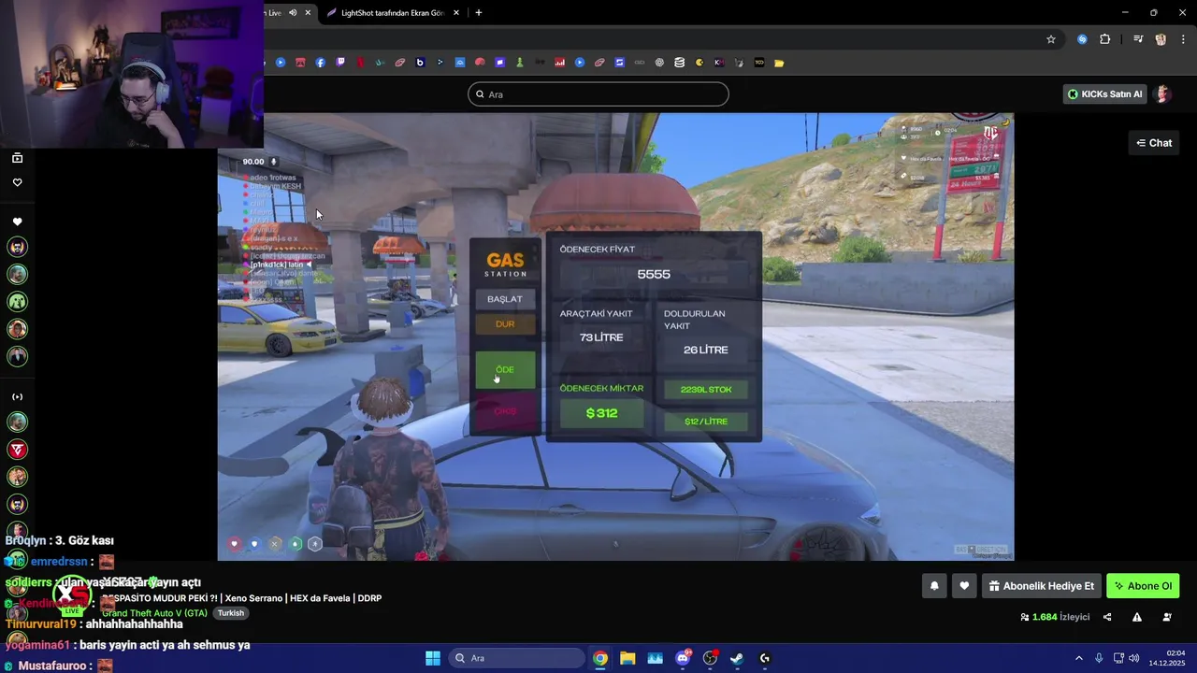This screenshot has height=673, width=1197.
Task: Expand the system tray hidden icons chevron
Action: pyautogui.click(x=1079, y=658)
